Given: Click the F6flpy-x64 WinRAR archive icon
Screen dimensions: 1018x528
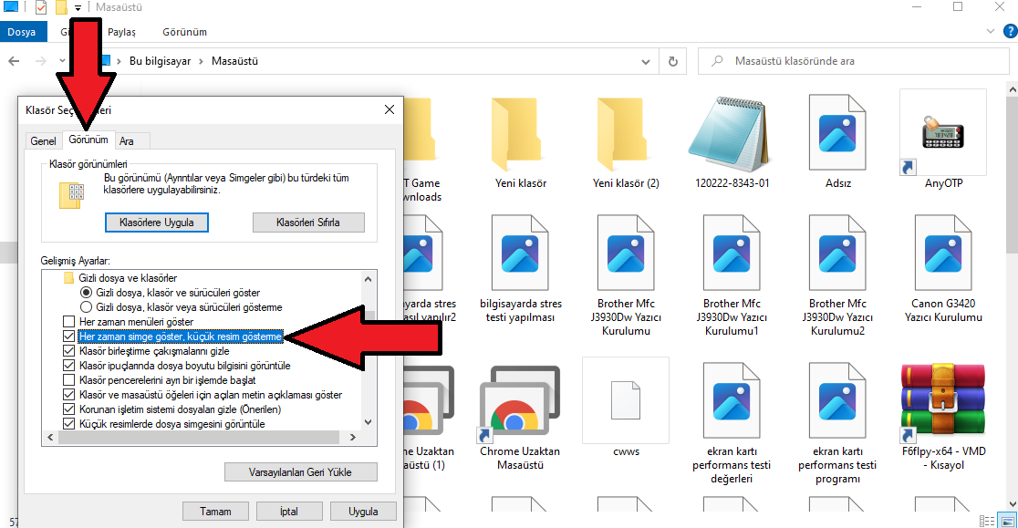Looking at the screenshot, I should [942, 401].
